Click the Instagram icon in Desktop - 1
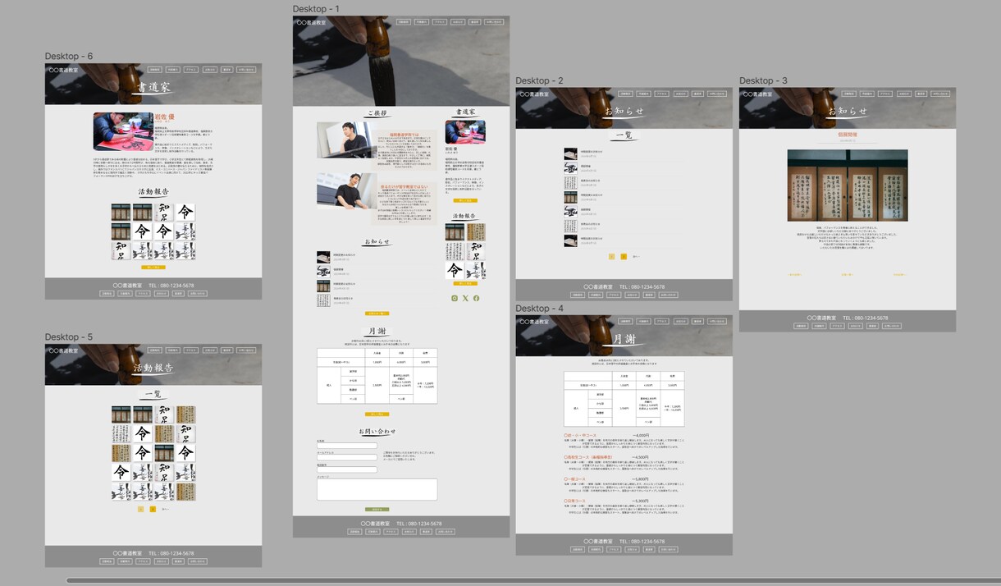 (455, 298)
